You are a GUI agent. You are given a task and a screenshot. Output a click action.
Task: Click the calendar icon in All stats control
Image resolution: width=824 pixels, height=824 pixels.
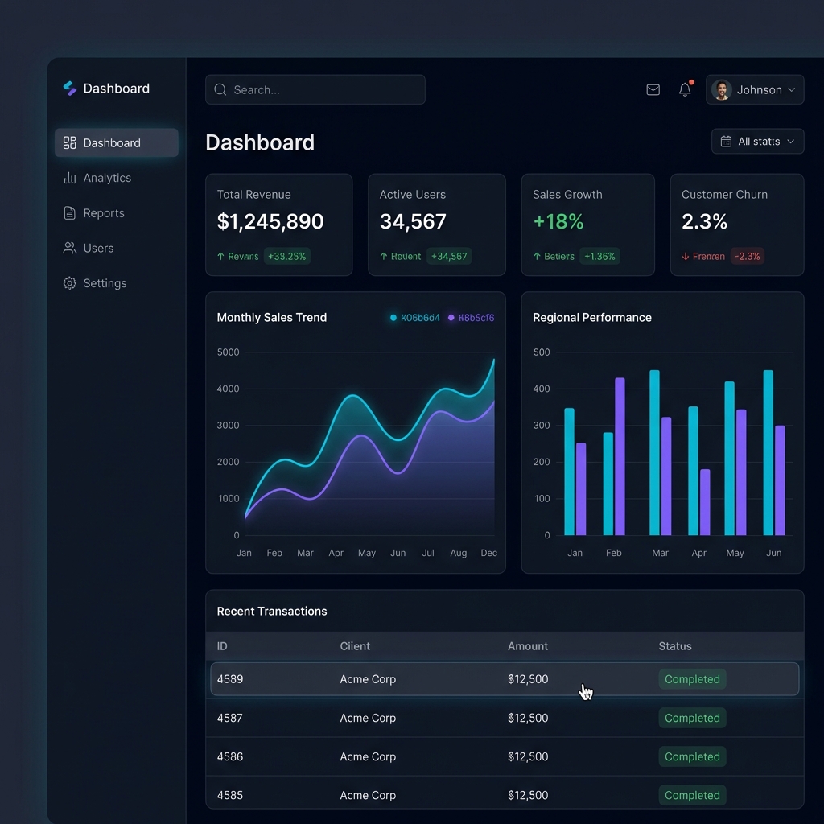point(727,141)
